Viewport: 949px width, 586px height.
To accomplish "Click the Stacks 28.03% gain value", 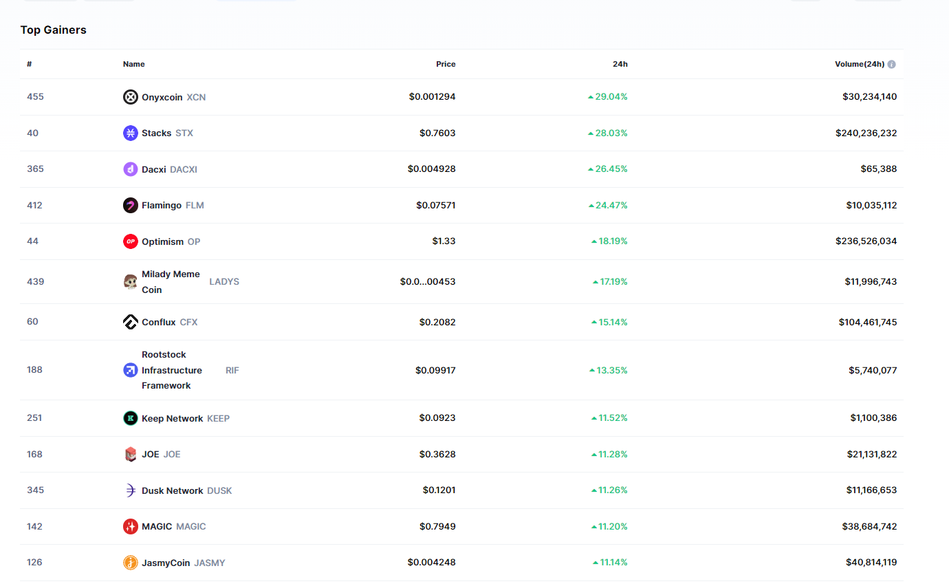I will (611, 133).
